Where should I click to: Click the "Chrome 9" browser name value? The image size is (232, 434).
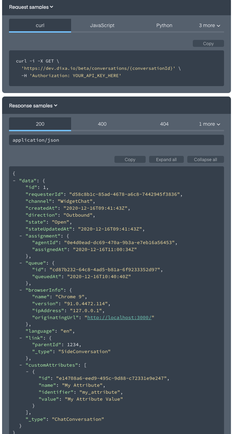pyautogui.click(x=71, y=297)
